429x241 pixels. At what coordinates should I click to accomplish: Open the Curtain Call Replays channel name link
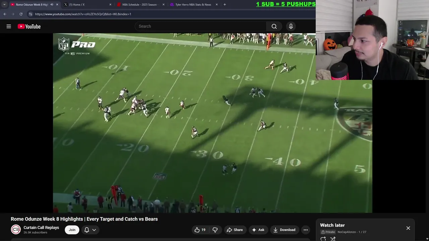pos(41,228)
